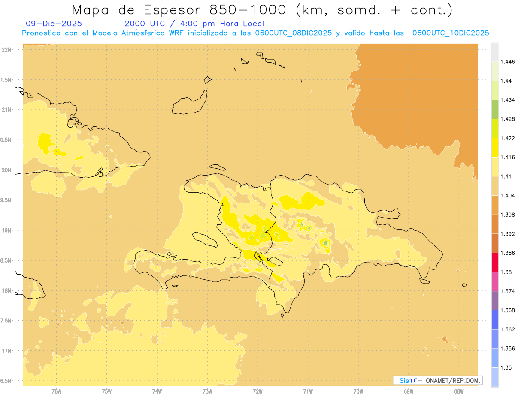Click the colorbar value '1.368'
The height and width of the screenshot is (397, 515).
tap(508, 310)
